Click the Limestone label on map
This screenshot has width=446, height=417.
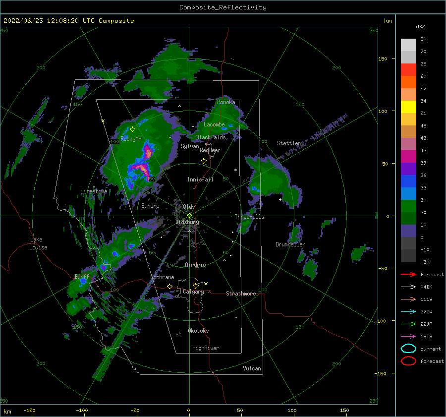tap(94, 191)
